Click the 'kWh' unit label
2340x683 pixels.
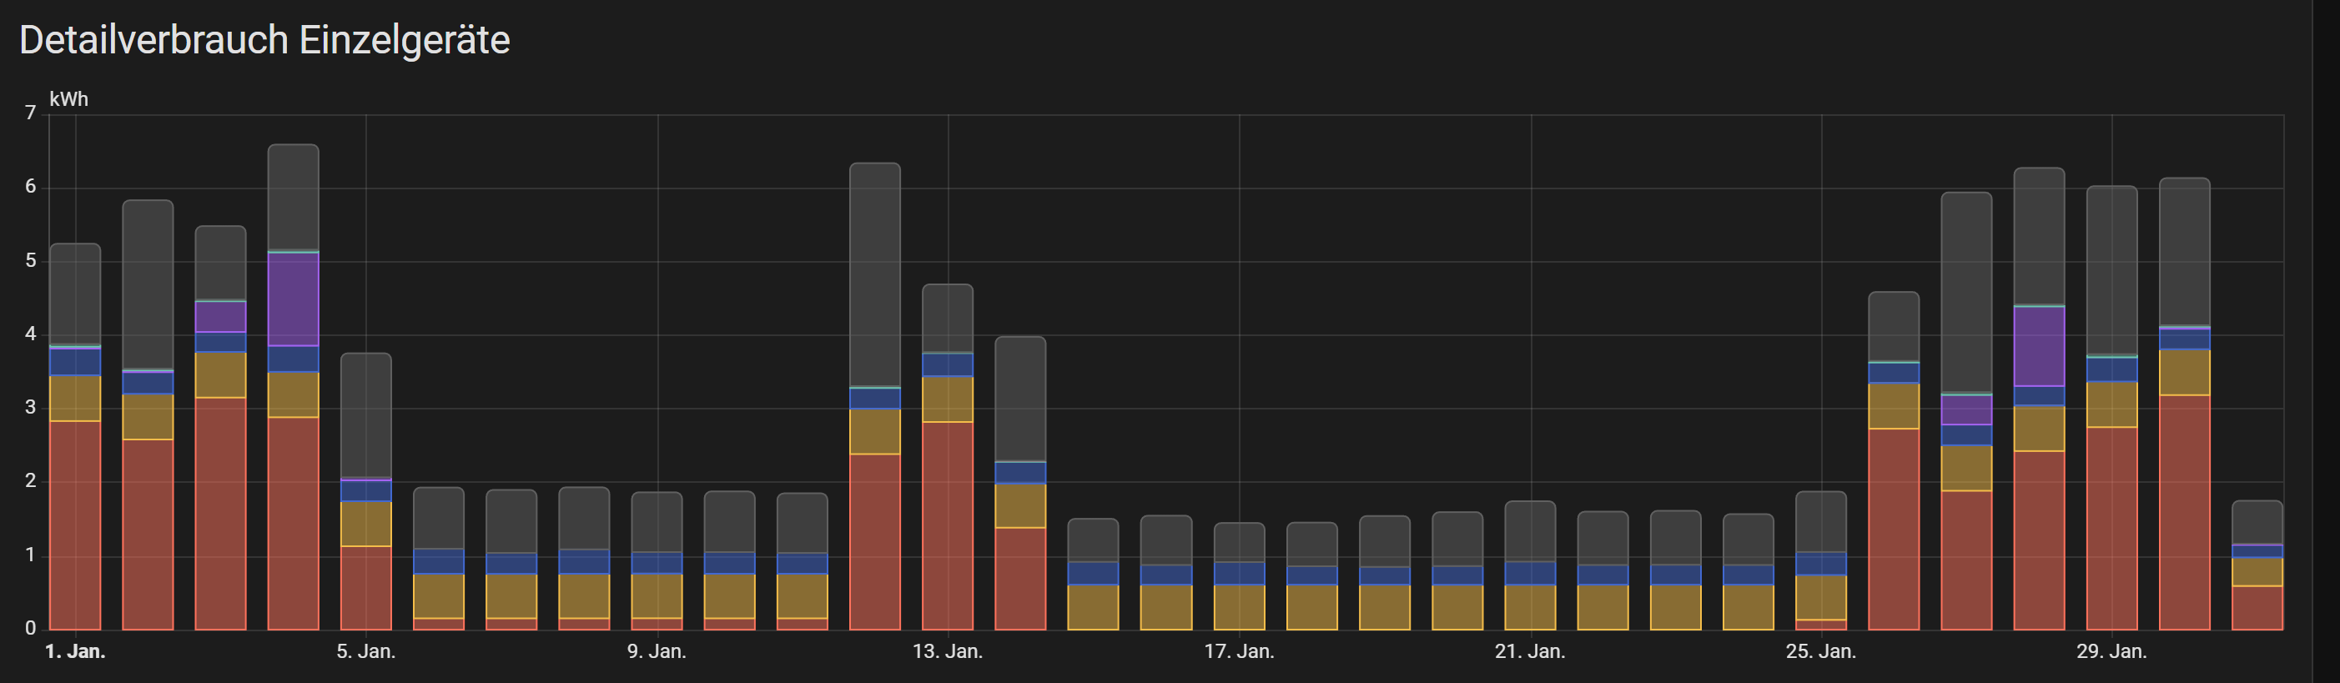pyautogui.click(x=69, y=99)
